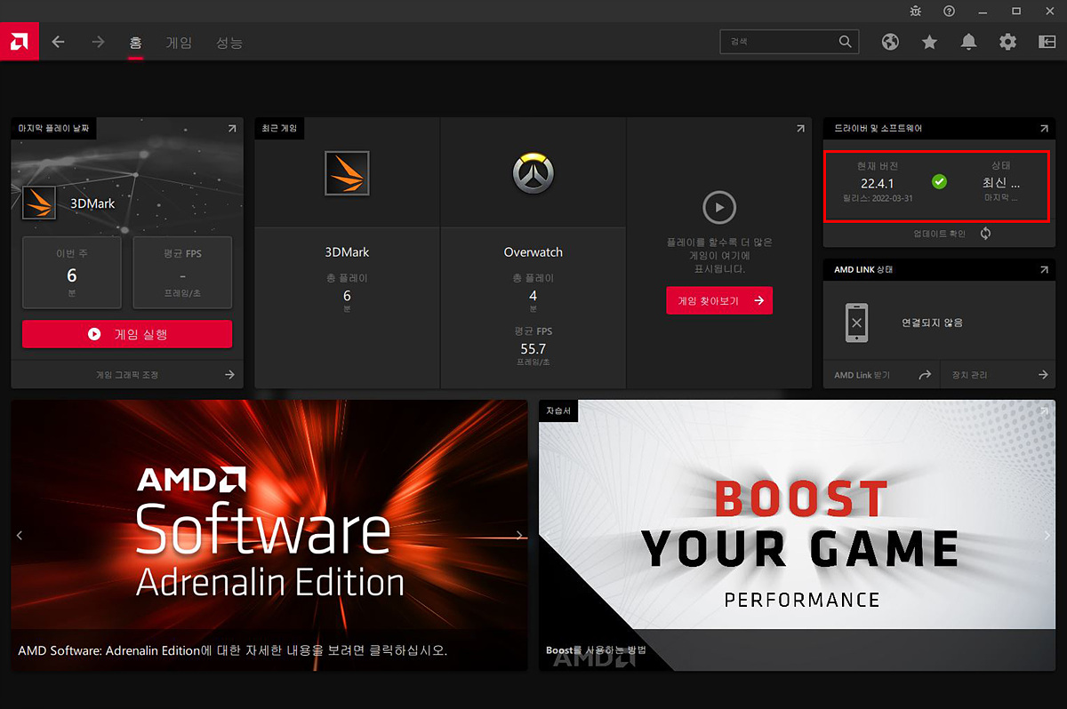Click the 장치 관리 link

[x=969, y=375]
